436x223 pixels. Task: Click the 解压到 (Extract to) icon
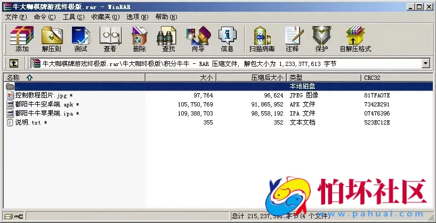click(x=52, y=39)
